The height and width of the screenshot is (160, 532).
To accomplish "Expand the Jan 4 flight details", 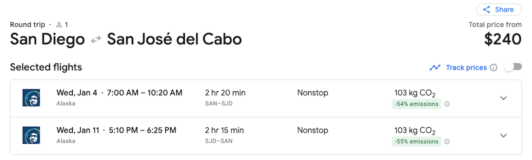I will point(504,98).
